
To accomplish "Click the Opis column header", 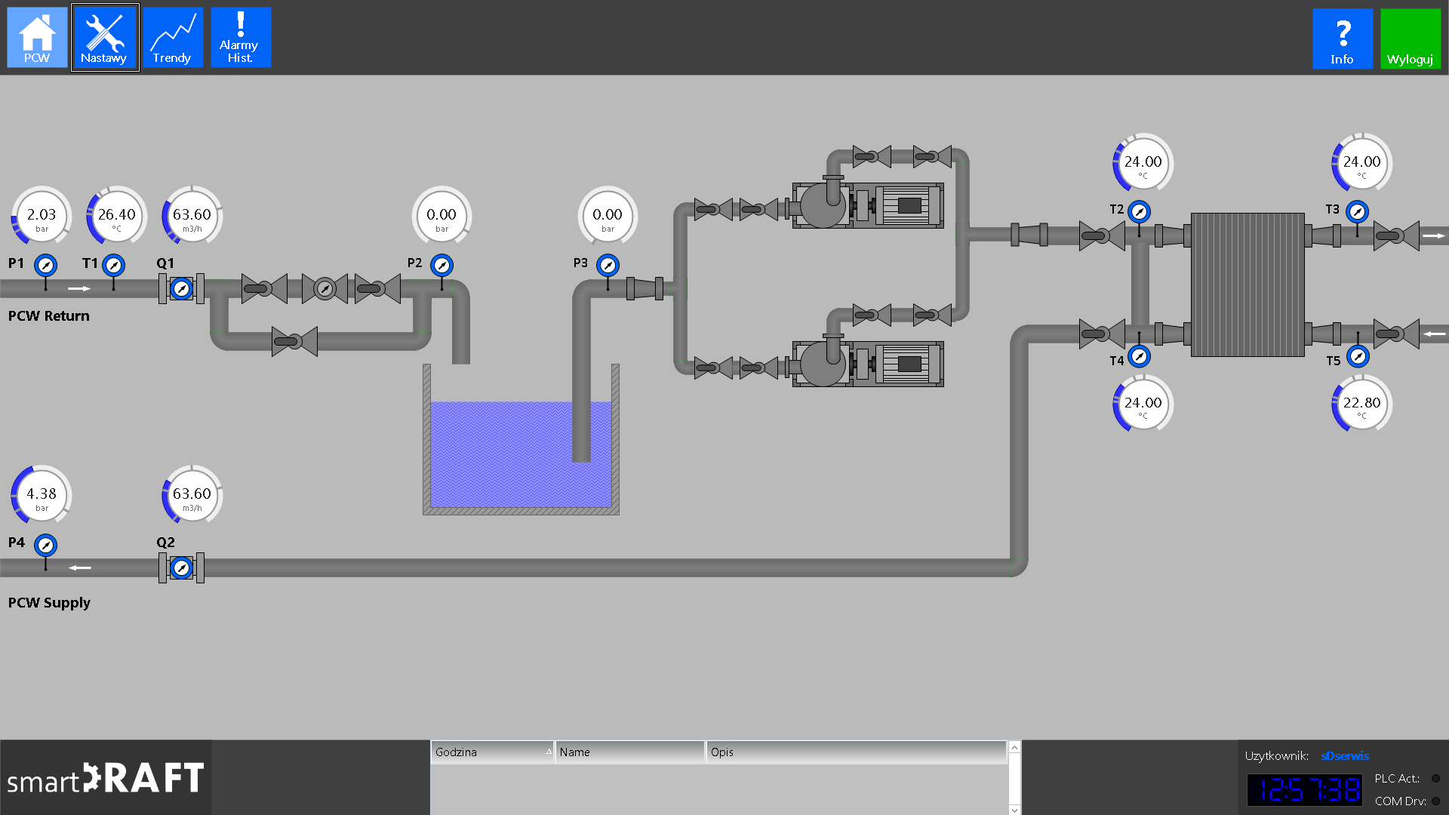I will (x=856, y=752).
